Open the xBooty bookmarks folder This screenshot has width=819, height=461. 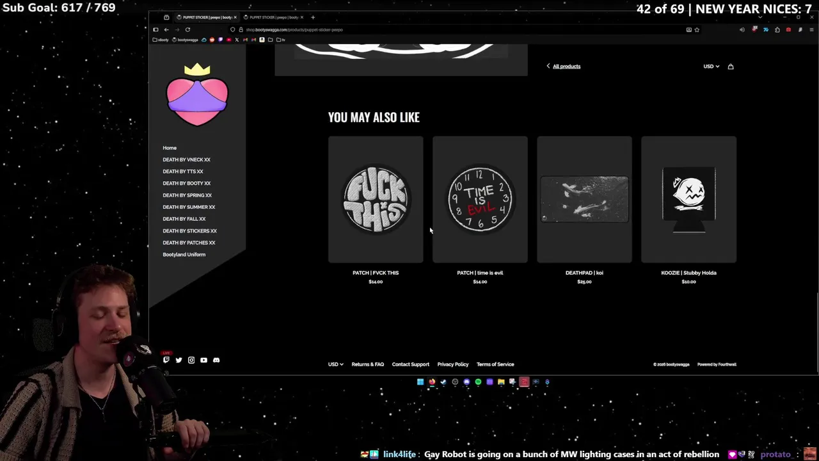point(161,40)
